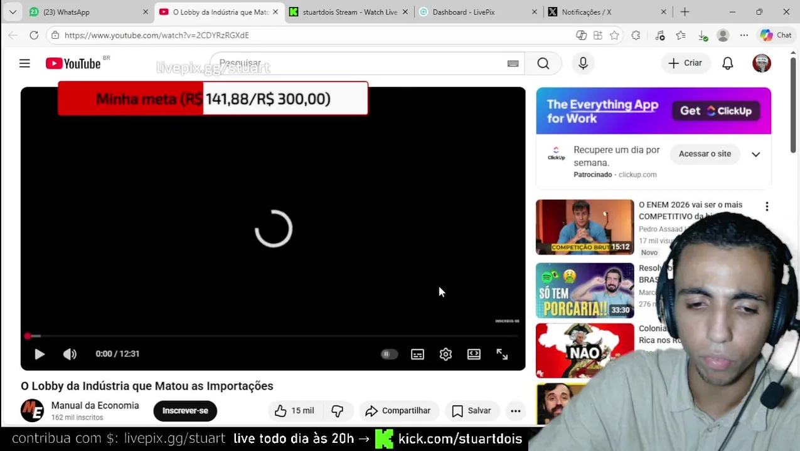
Task: Expand the ClickUp ad chevron
Action: [755, 154]
